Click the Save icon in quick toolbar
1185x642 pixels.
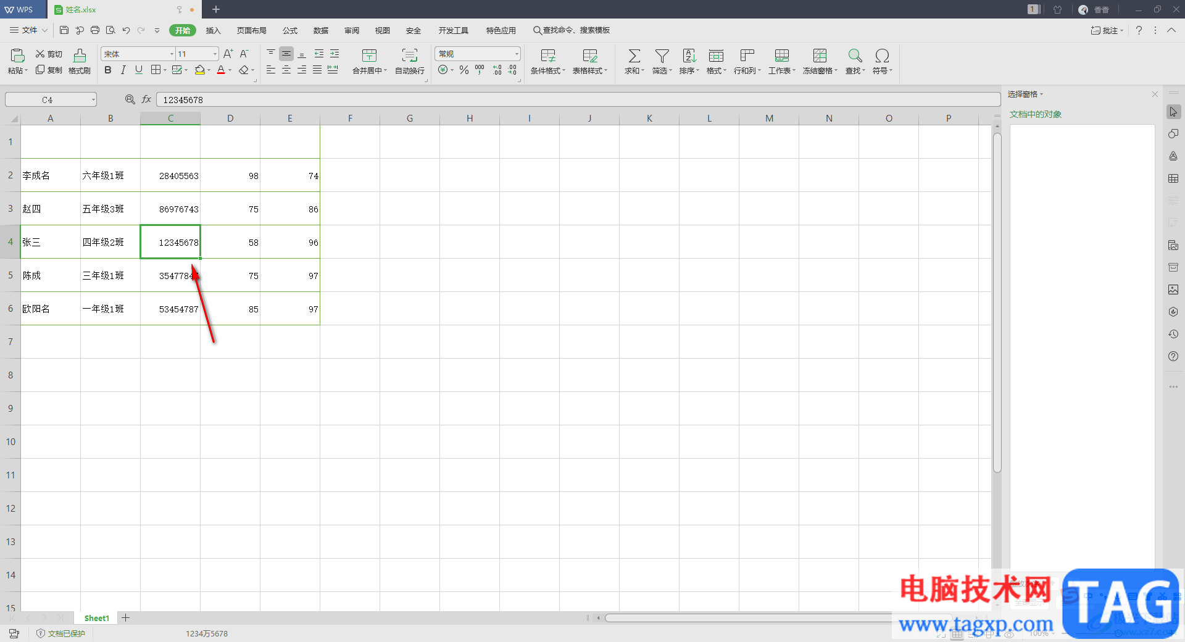coord(64,30)
